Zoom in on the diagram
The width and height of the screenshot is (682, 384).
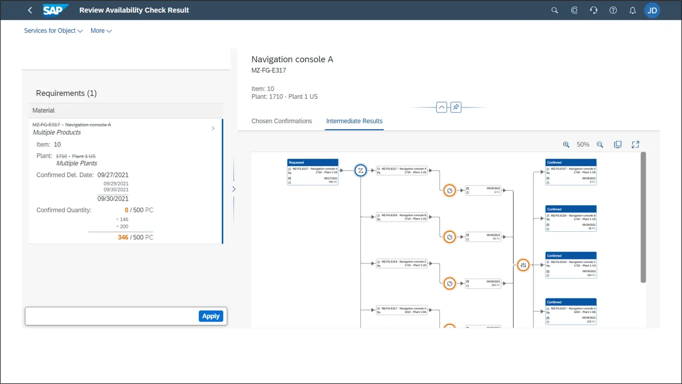tap(566, 145)
